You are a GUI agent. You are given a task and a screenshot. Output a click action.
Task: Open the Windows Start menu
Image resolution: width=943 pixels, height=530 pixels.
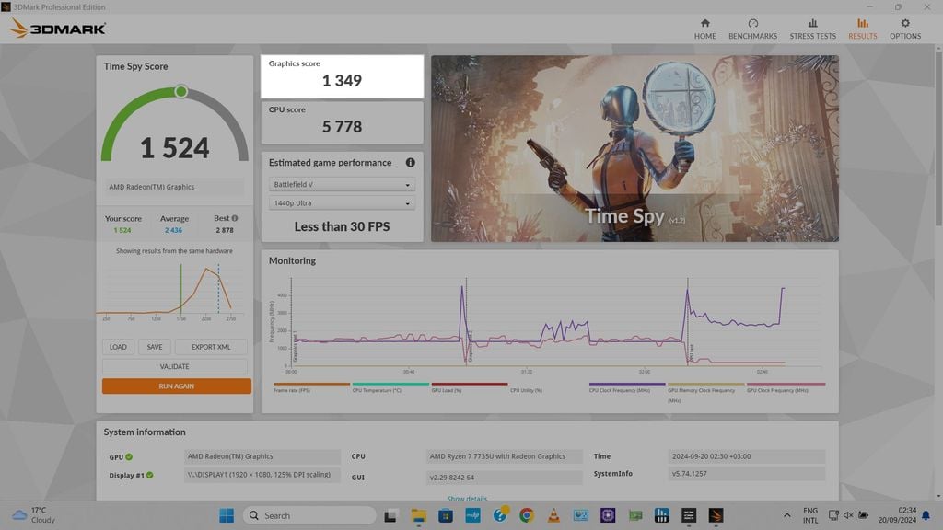point(227,515)
